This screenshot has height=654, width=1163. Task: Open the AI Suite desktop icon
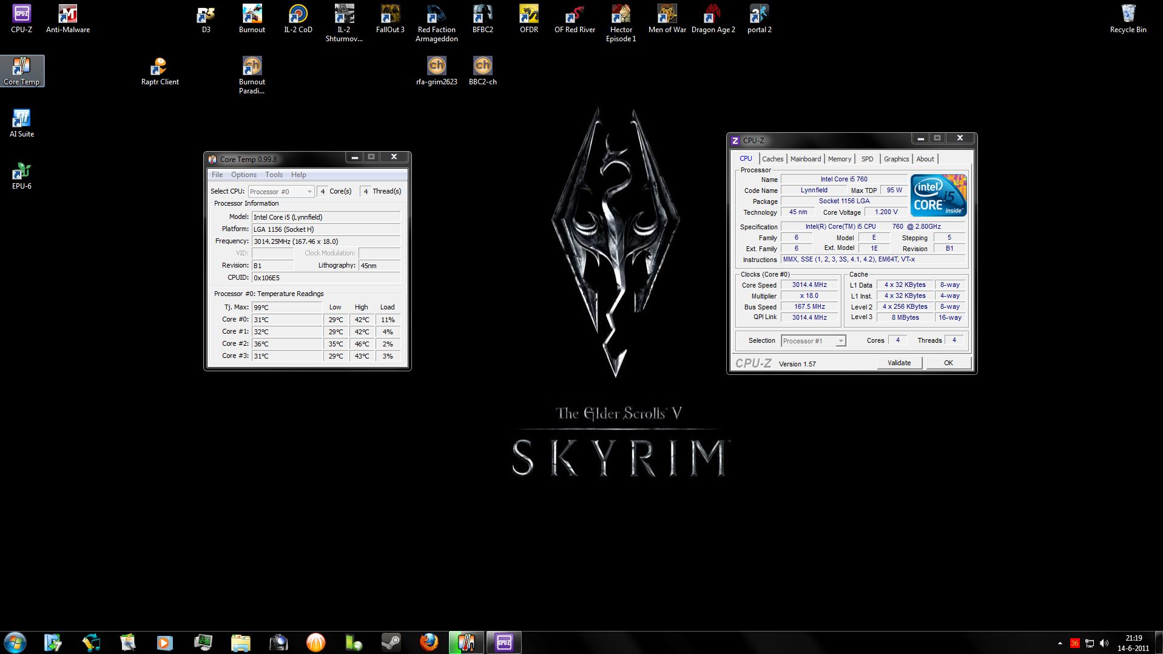(22, 123)
